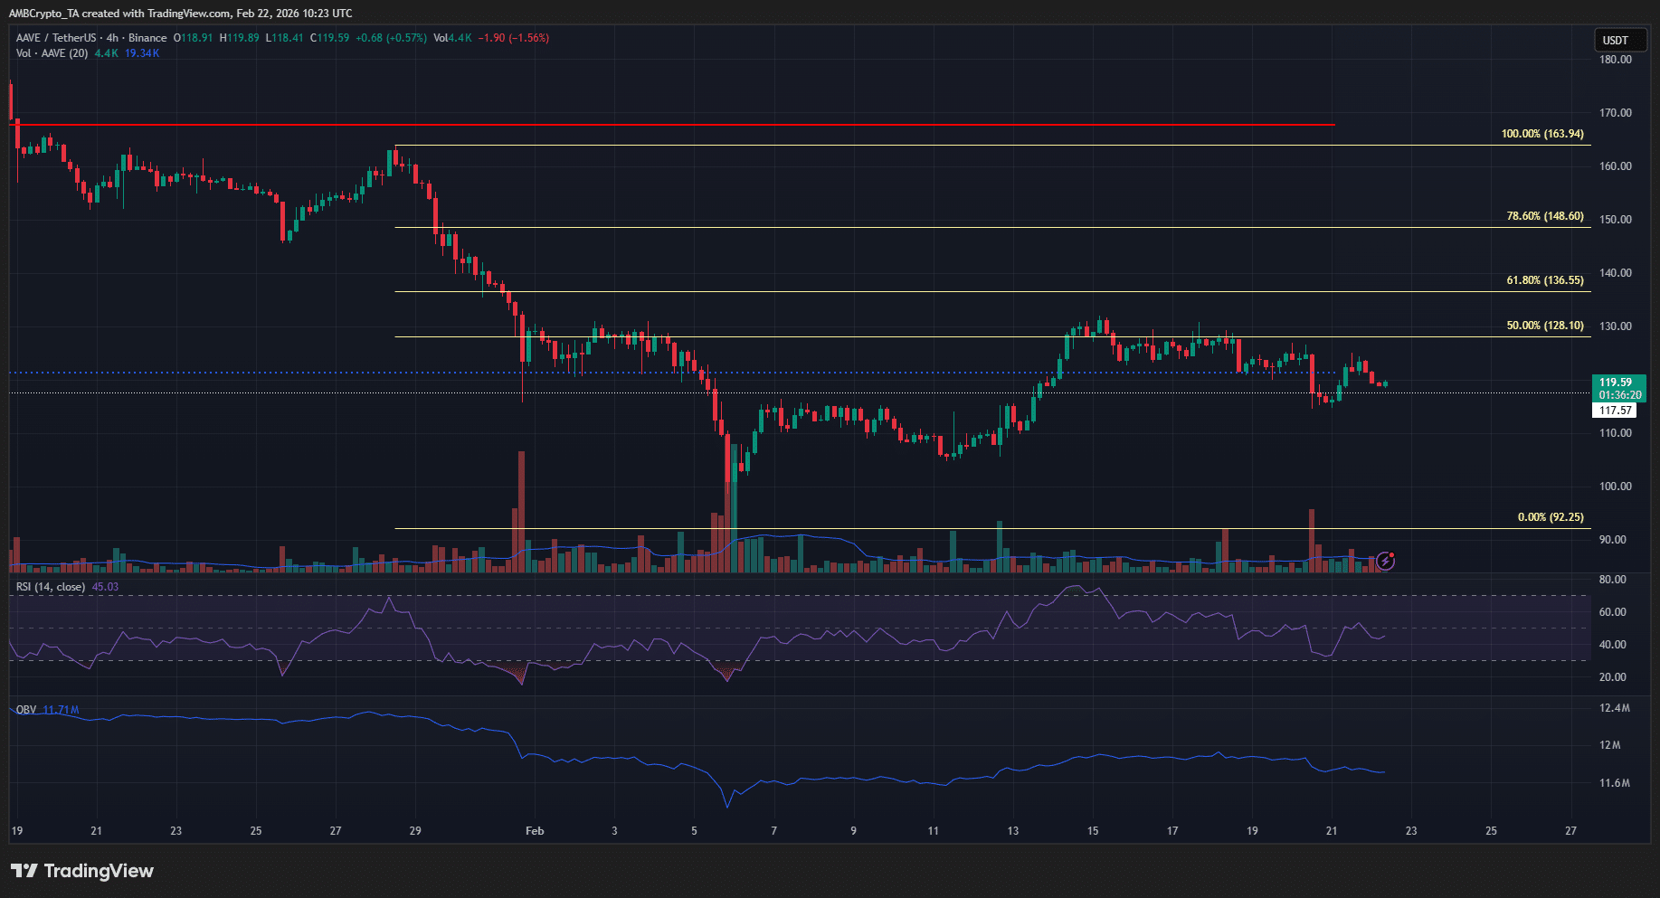
Task: Click the white 117.57 price label
Action: [1615, 411]
